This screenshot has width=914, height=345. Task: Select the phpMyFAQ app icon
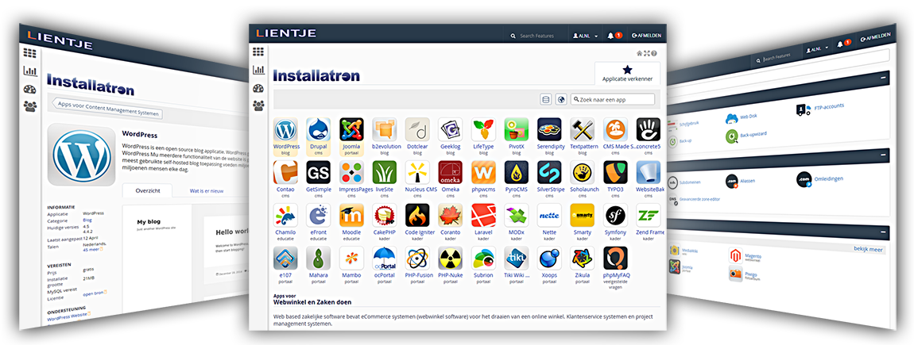615,259
